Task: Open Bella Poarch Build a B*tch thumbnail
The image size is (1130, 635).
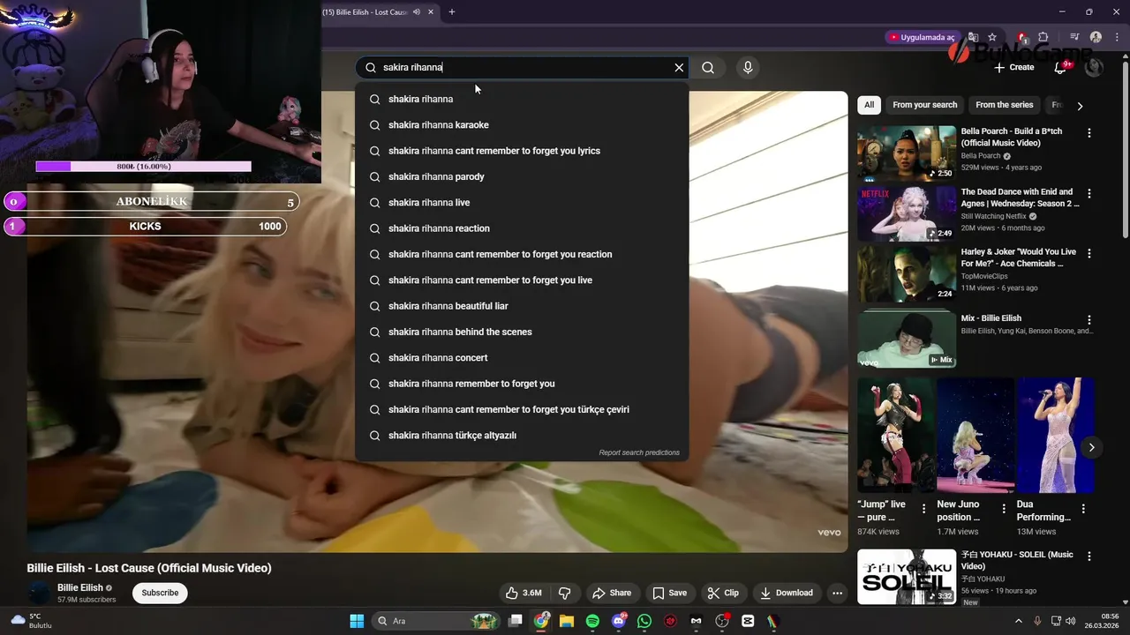Action: coord(907,153)
